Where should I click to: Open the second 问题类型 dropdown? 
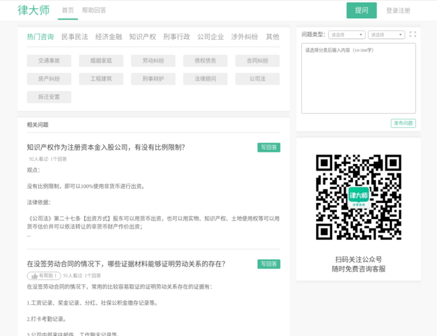click(386, 34)
